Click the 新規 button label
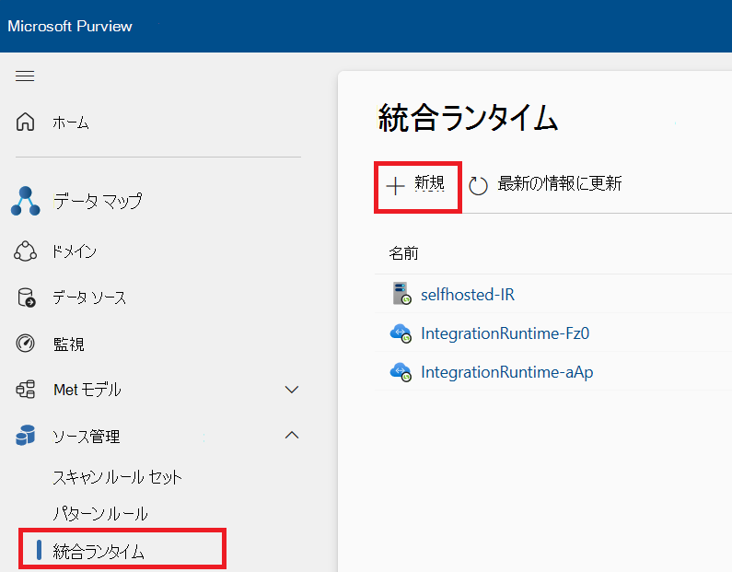732x572 pixels. 429,183
